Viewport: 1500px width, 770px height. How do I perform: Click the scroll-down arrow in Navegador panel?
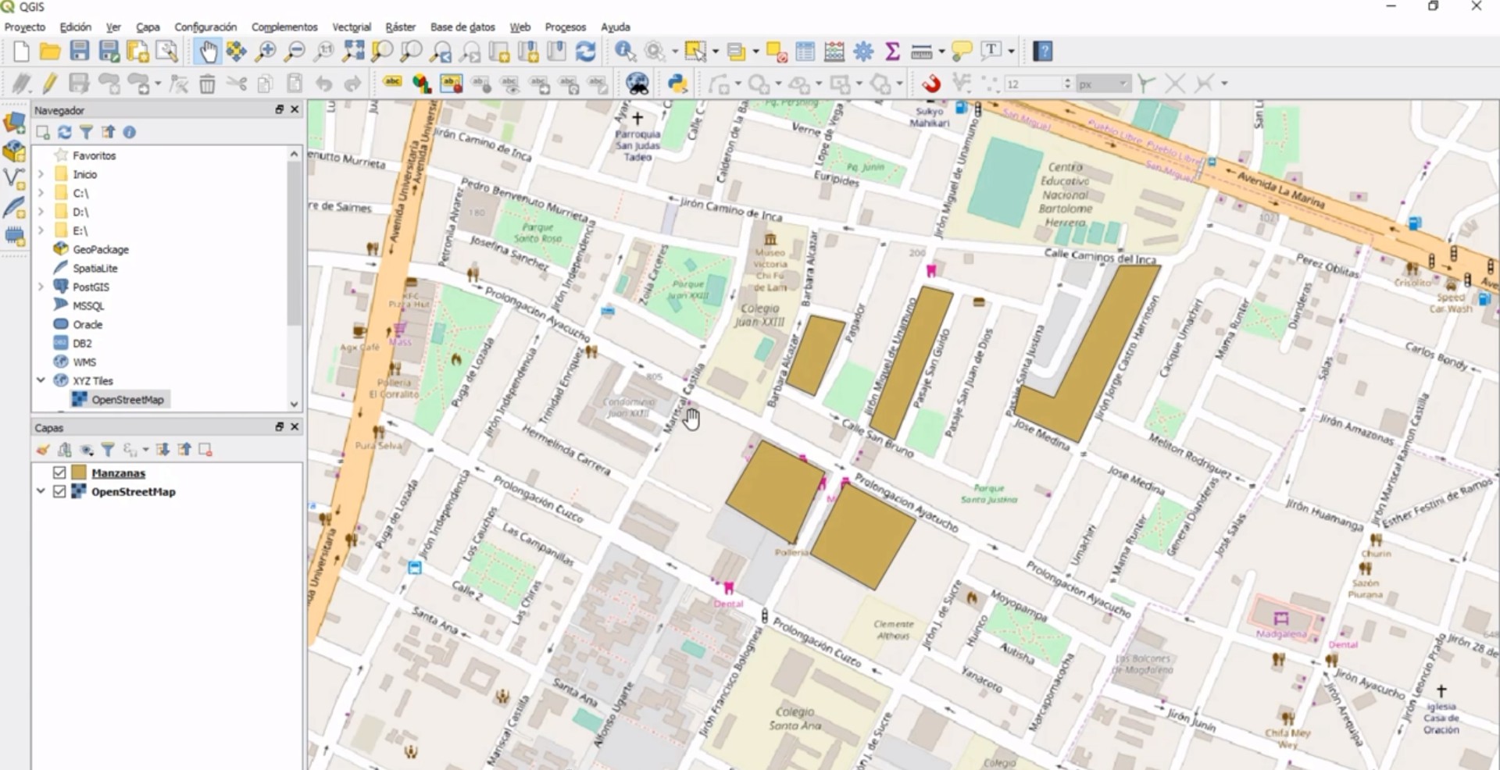point(294,404)
